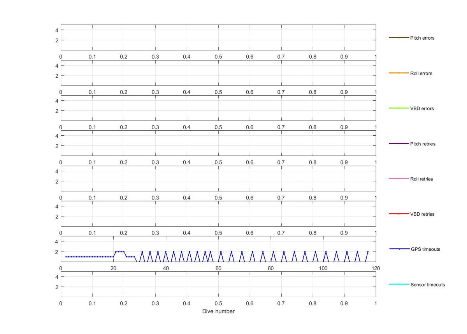Image resolution: width=467 pixels, height=334 pixels.
Task: Click the purple Pitch retries legend line
Action: 399,143
